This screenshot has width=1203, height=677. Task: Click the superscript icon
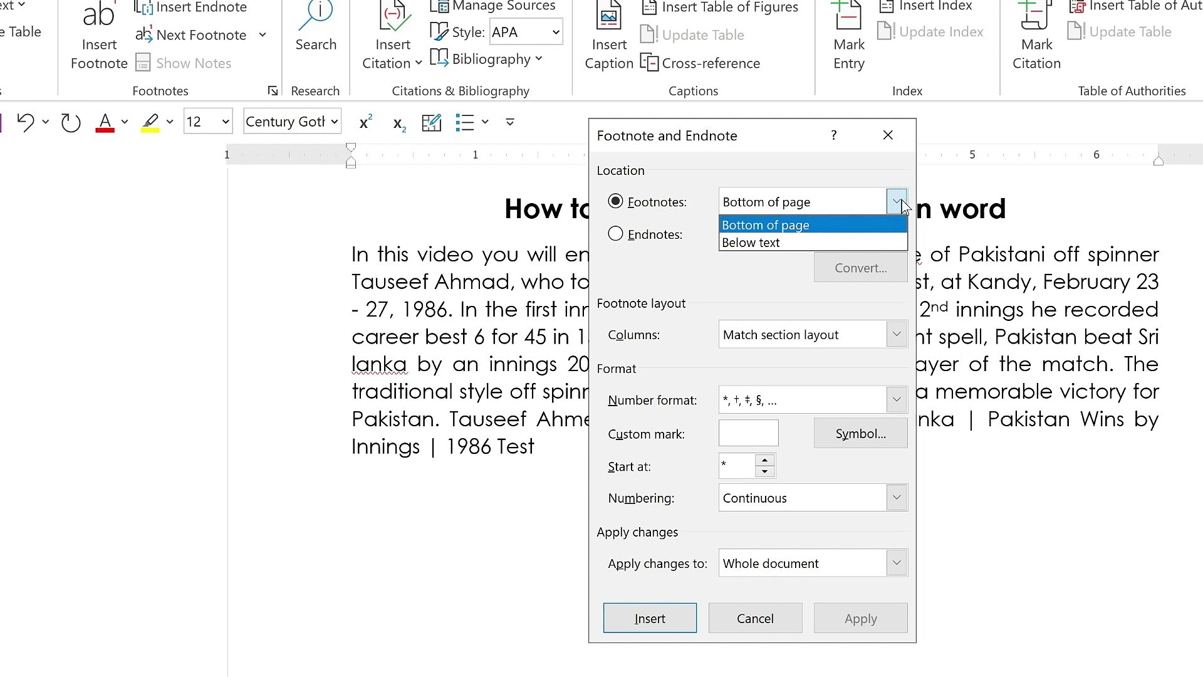[366, 122]
